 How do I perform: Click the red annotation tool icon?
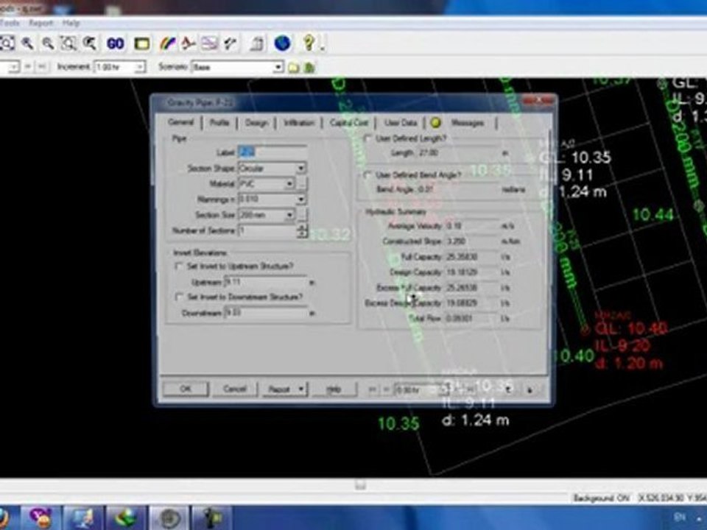(x=189, y=43)
